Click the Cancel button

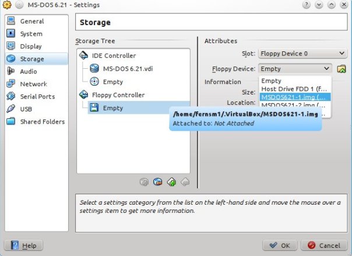point(324,246)
